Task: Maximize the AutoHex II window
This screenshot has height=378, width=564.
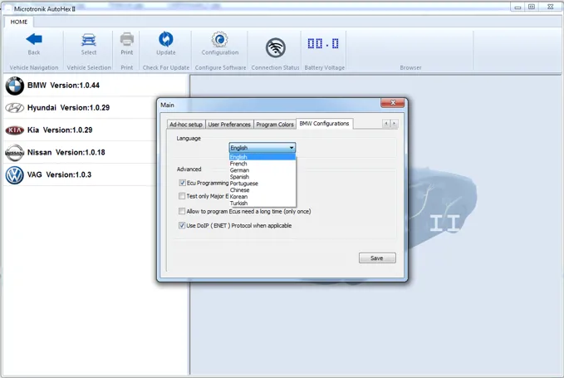Action: pyautogui.click(x=532, y=7)
